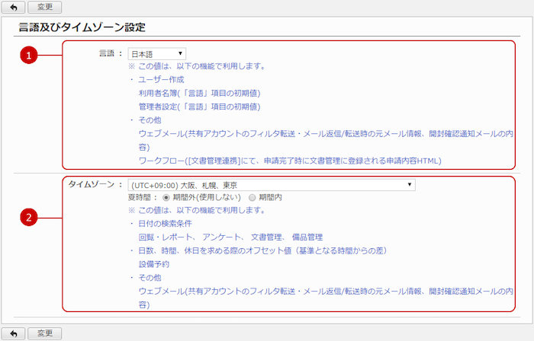This screenshot has width=534, height=341.
Task: Open the タイムゾーン dropdown (UTC+09:00)
Action: [272, 185]
